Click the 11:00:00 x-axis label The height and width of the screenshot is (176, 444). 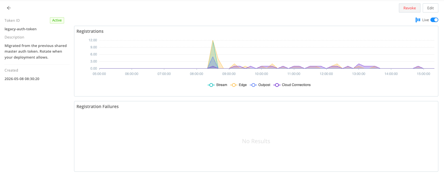click(x=294, y=74)
